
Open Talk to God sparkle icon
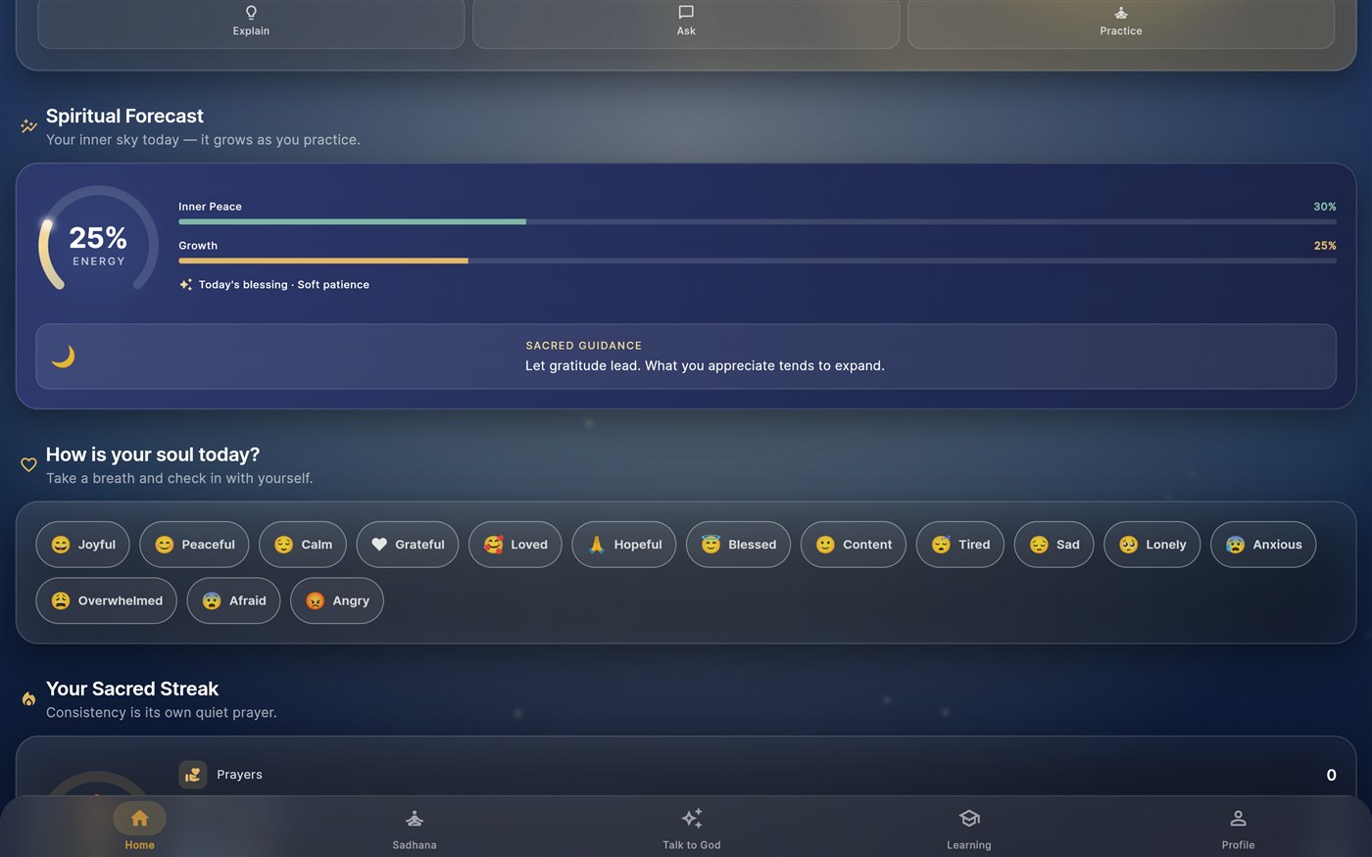point(692,818)
